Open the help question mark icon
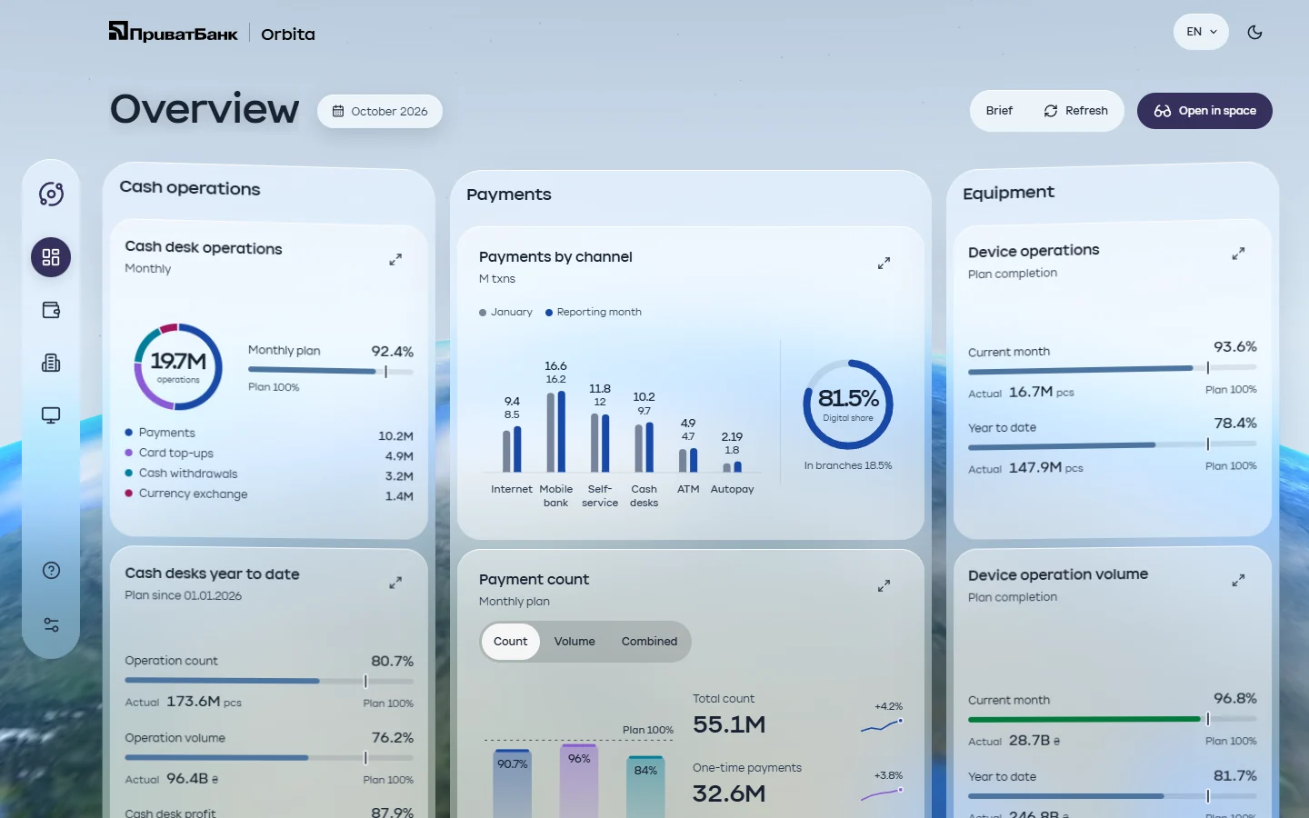Screen dimensions: 1309x818 tap(51, 571)
